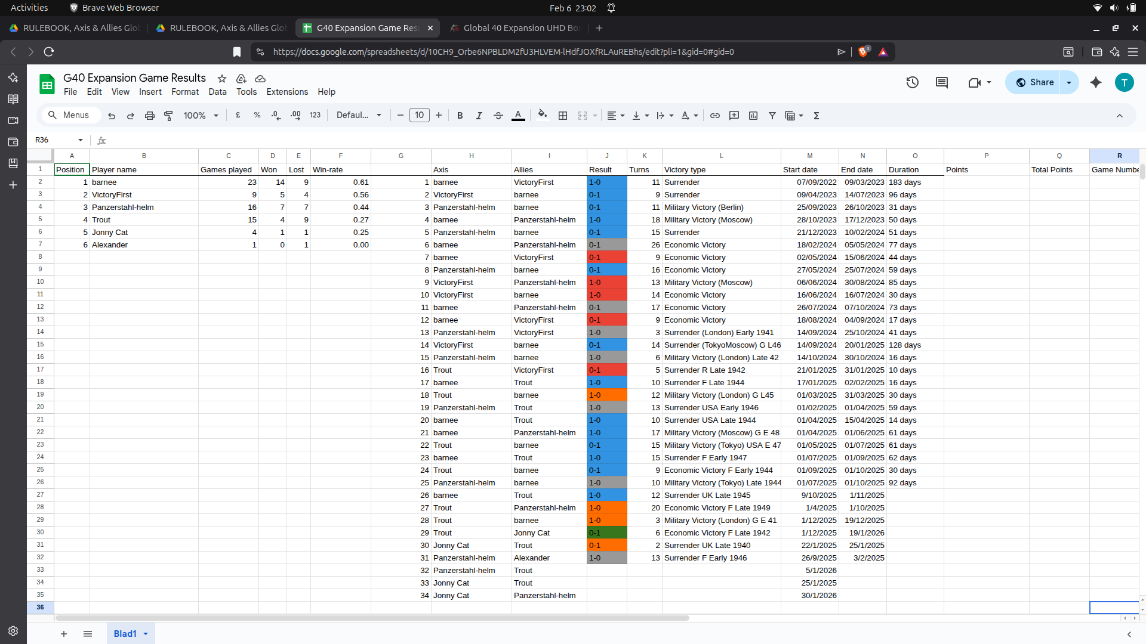The width and height of the screenshot is (1146, 644).
Task: Open the font size zoom dropdown at 100%
Action: point(200,115)
